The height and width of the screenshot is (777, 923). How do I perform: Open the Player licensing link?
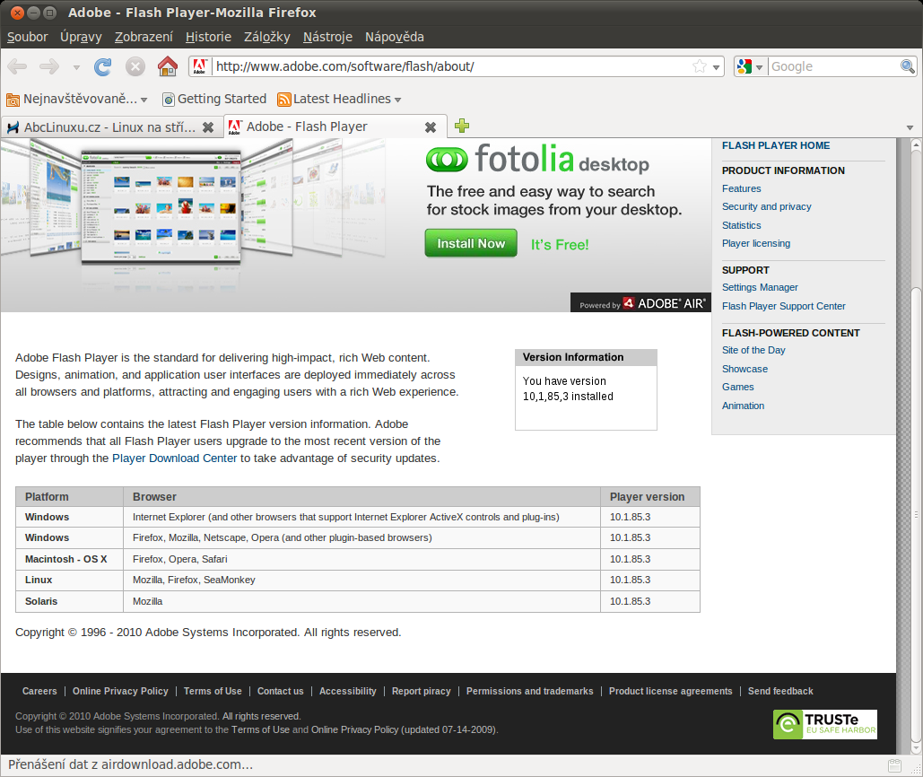point(756,243)
